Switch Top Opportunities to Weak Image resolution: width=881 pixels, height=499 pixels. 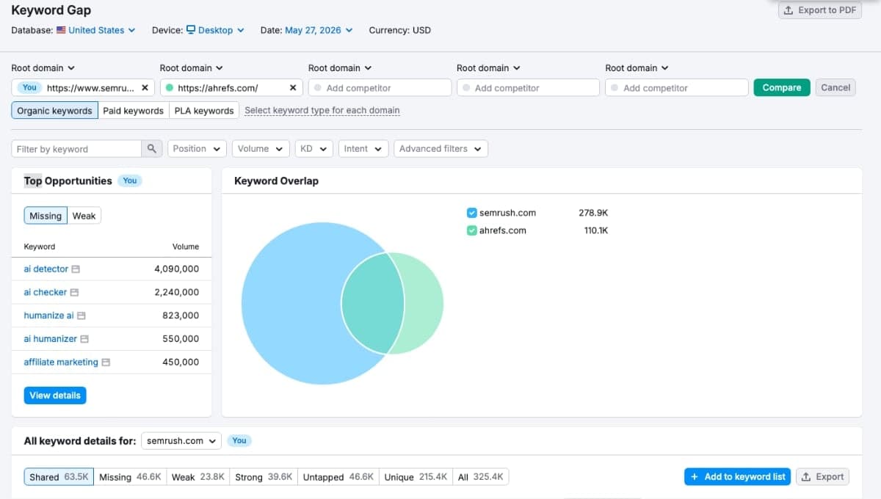84,216
